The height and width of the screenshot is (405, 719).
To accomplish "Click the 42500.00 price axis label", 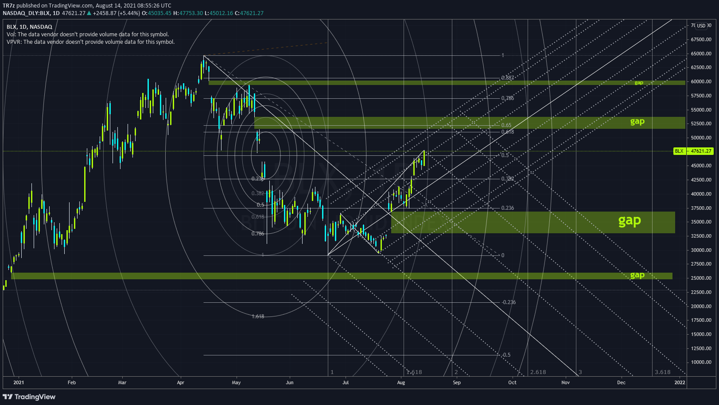I will (701, 180).
